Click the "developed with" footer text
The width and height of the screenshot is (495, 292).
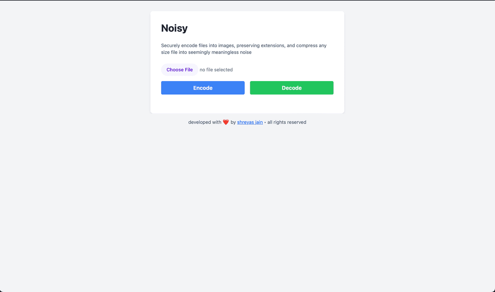(x=205, y=122)
